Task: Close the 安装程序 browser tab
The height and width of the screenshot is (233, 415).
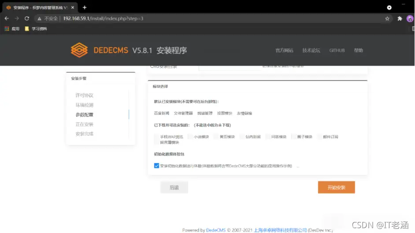Action: point(73,7)
